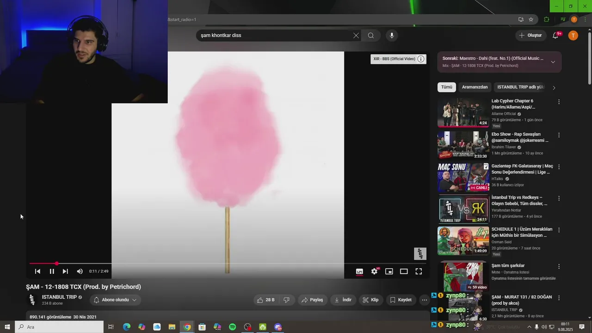Skip to next video in player
This screenshot has height=333, width=592.
[x=65, y=271]
